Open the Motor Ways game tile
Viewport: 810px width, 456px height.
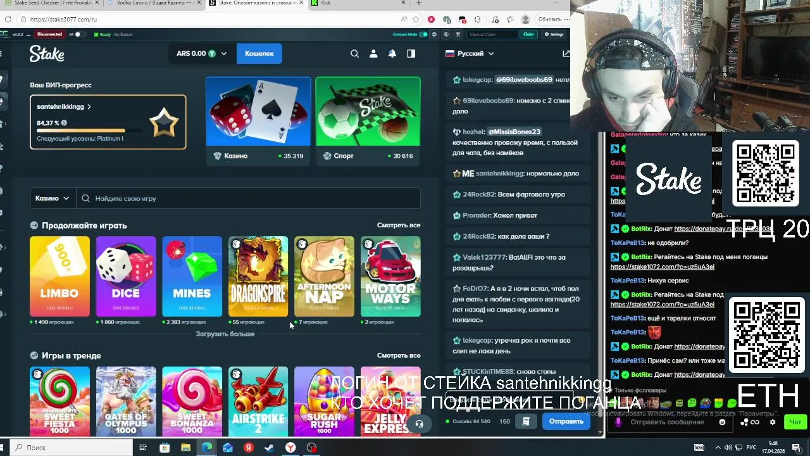pos(390,276)
